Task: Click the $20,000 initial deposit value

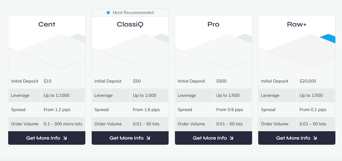Action: click(x=308, y=81)
